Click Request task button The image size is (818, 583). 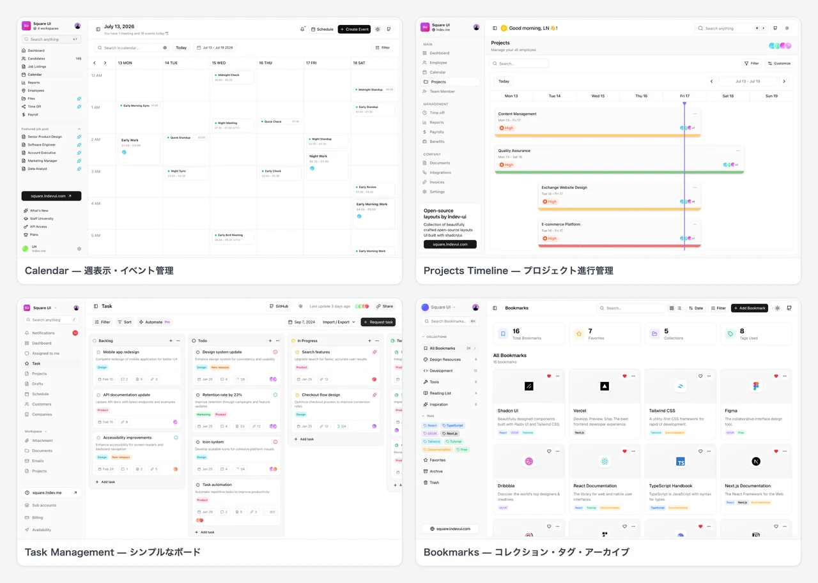pyautogui.click(x=378, y=322)
